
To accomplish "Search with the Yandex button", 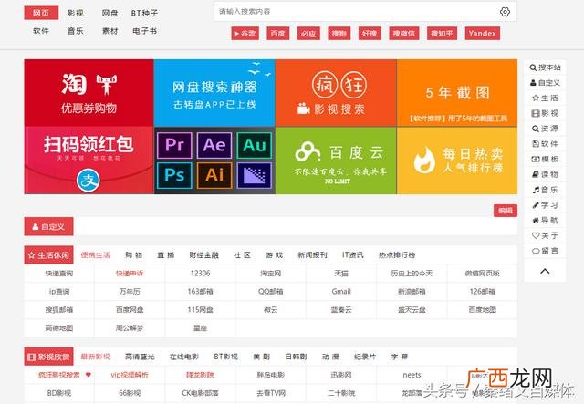I will point(483,34).
